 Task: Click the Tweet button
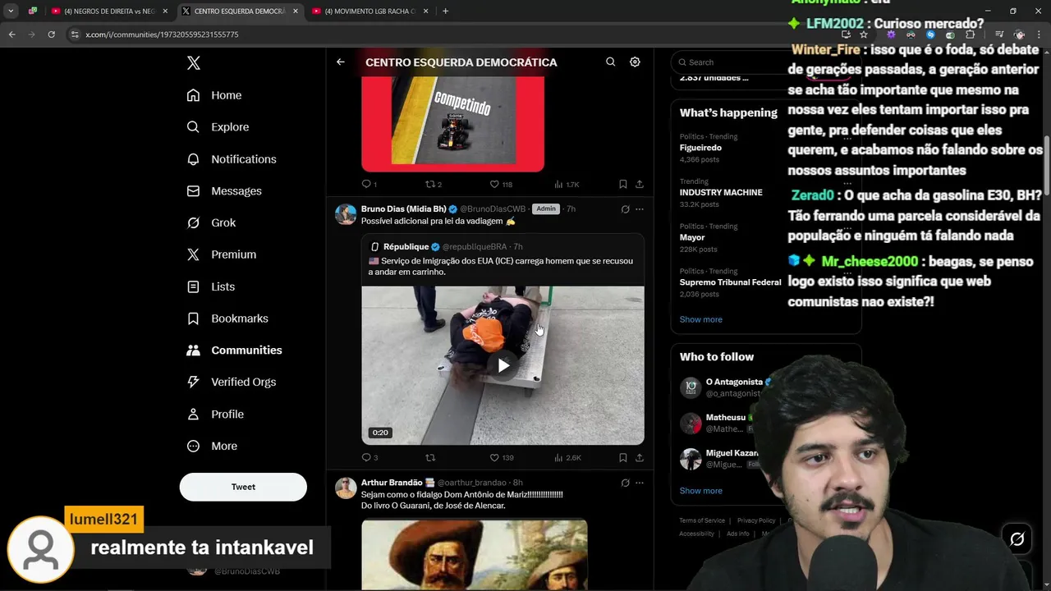click(x=243, y=487)
